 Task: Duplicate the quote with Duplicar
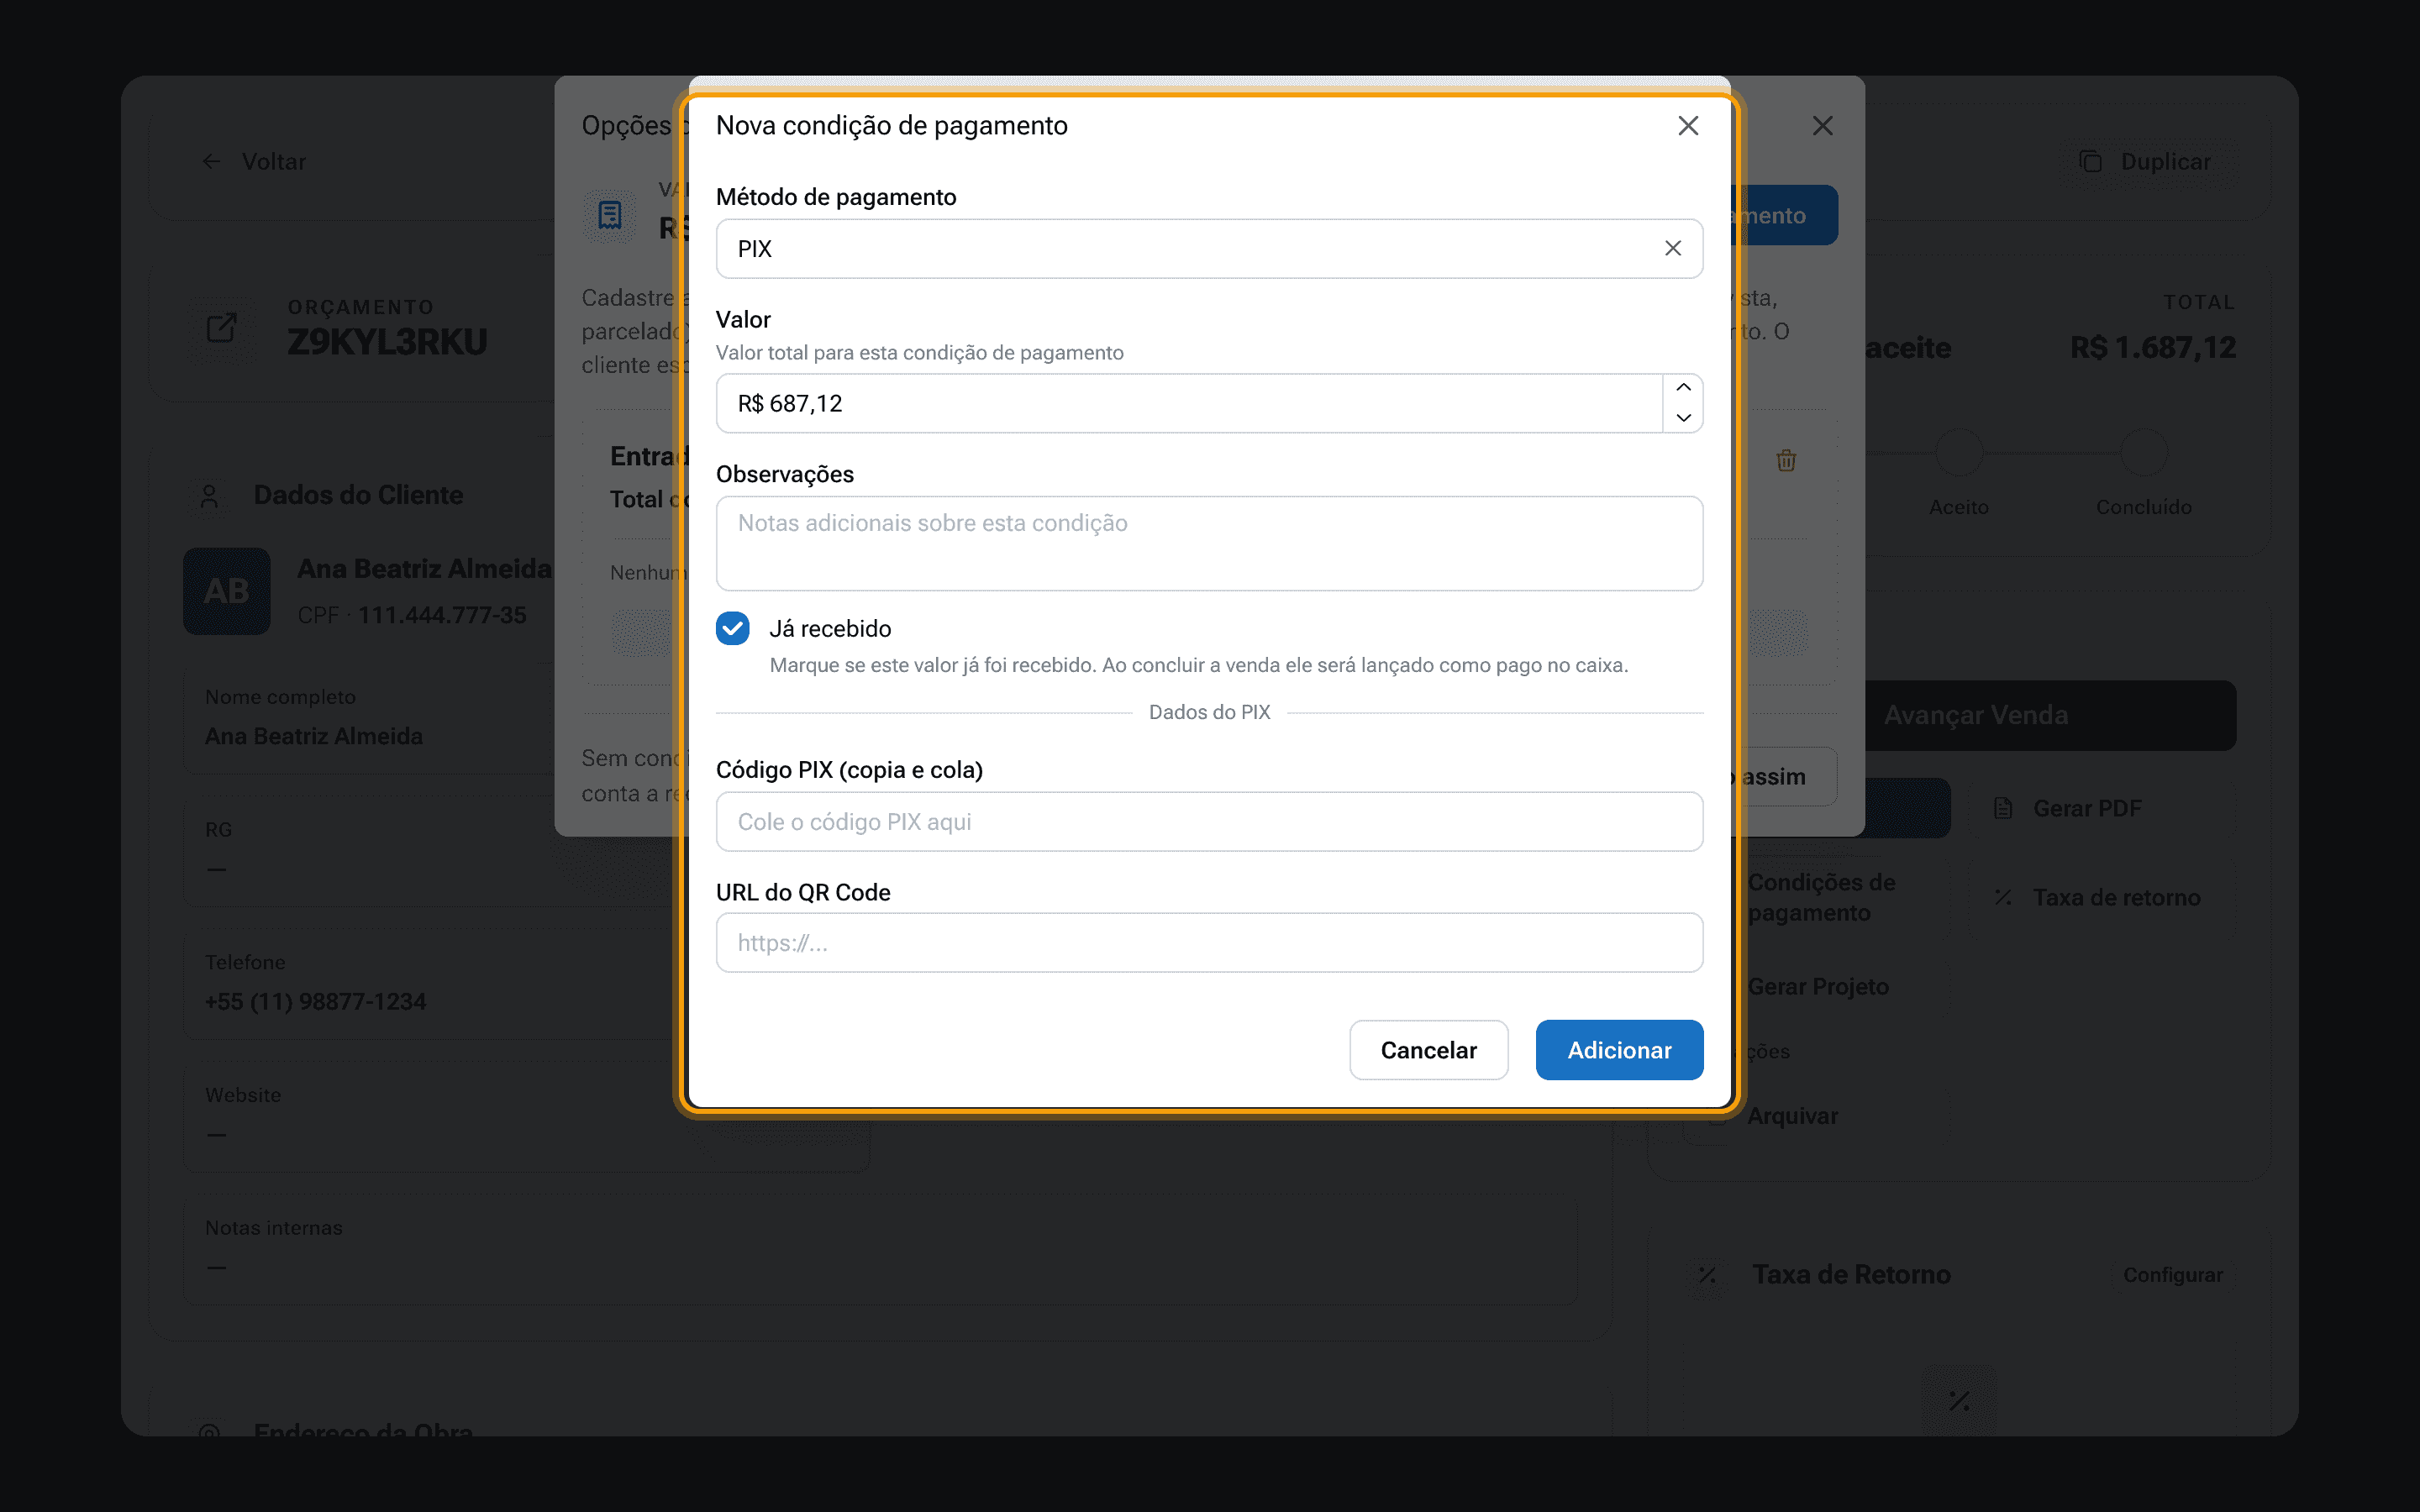(2146, 162)
